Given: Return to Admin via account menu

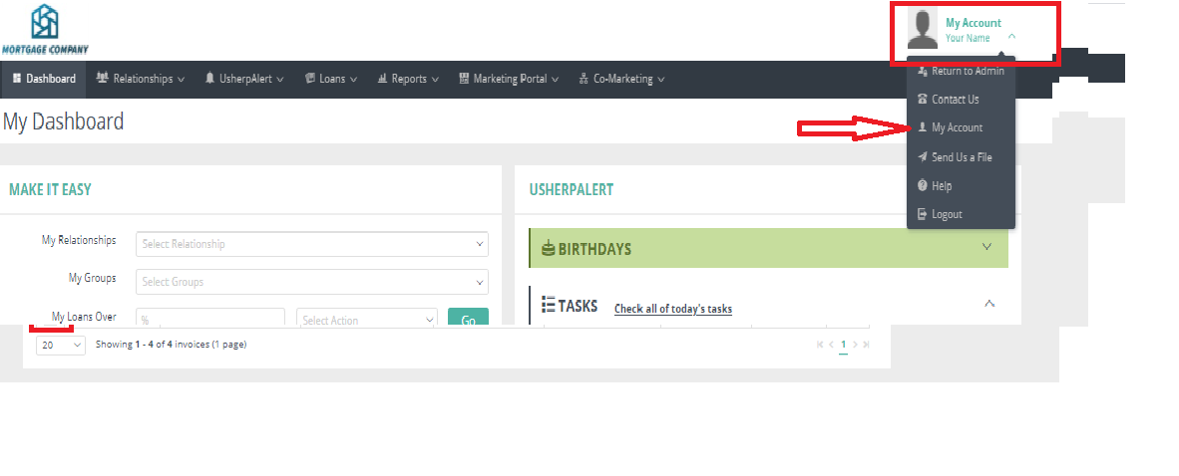Looking at the screenshot, I should (x=967, y=72).
